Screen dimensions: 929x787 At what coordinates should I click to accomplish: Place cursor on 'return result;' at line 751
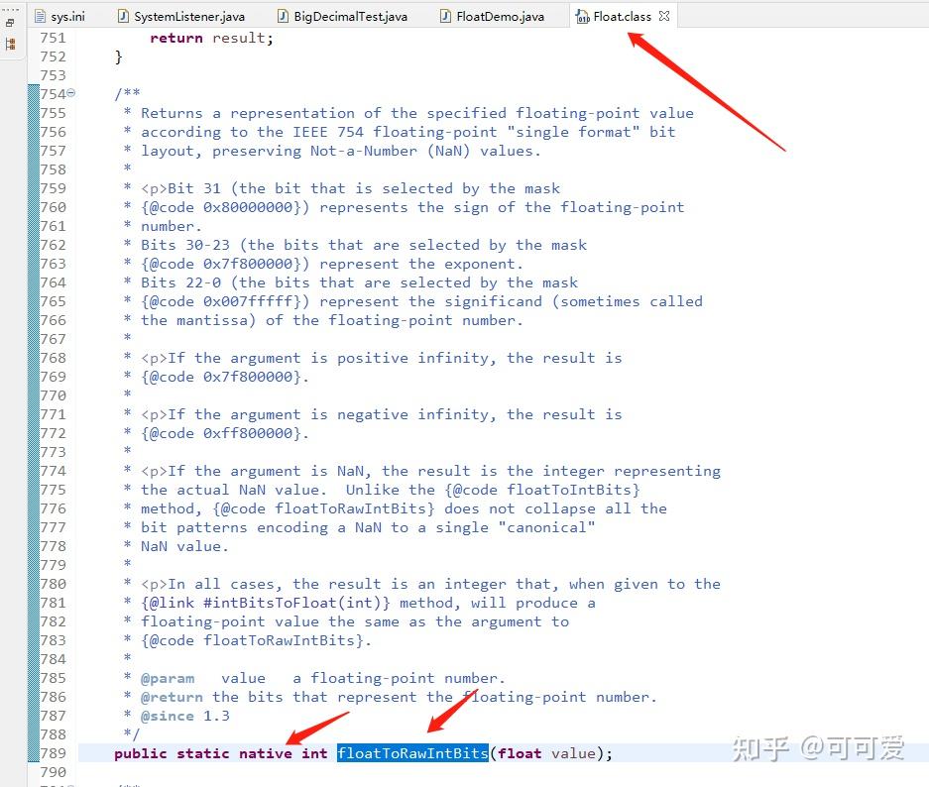[x=211, y=38]
